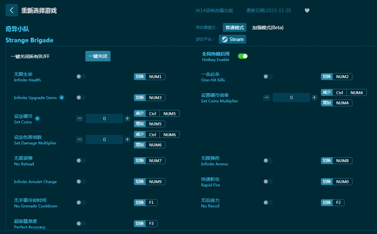Click NUM7 hotkey for No Reload

150,160
